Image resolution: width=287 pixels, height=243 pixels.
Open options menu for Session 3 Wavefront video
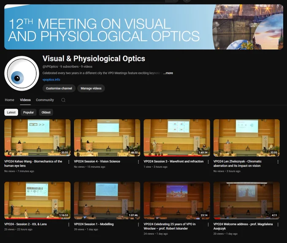tap(208, 162)
